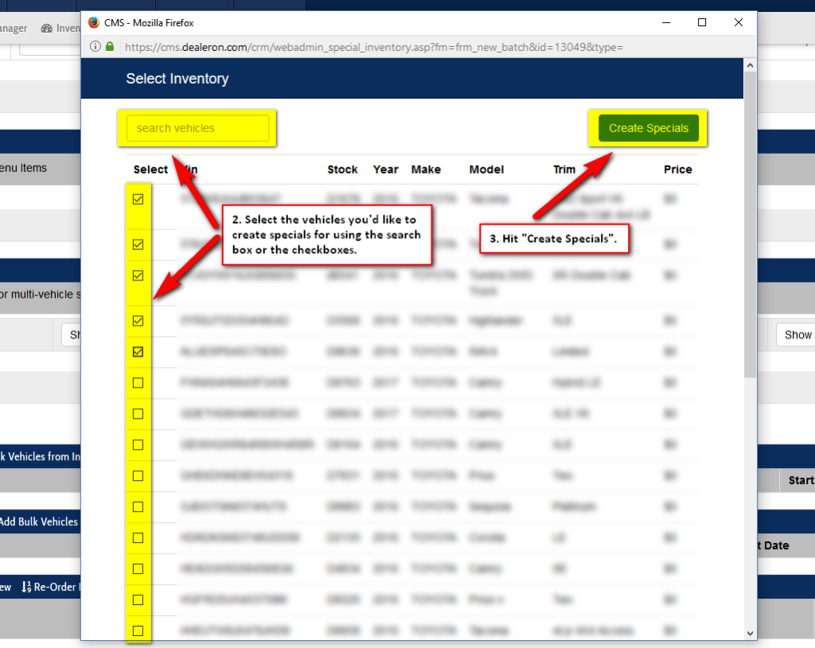Click the Firefox logo in title bar
Viewport: 815px width, 648px height.
94,22
